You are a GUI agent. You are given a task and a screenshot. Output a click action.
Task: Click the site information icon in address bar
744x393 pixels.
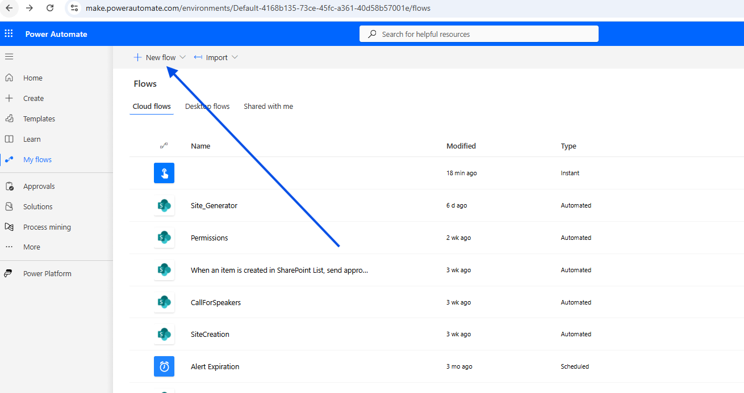tap(74, 9)
